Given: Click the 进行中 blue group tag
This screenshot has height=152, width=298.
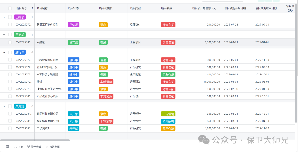Looking at the screenshot, I should tap(20, 52).
